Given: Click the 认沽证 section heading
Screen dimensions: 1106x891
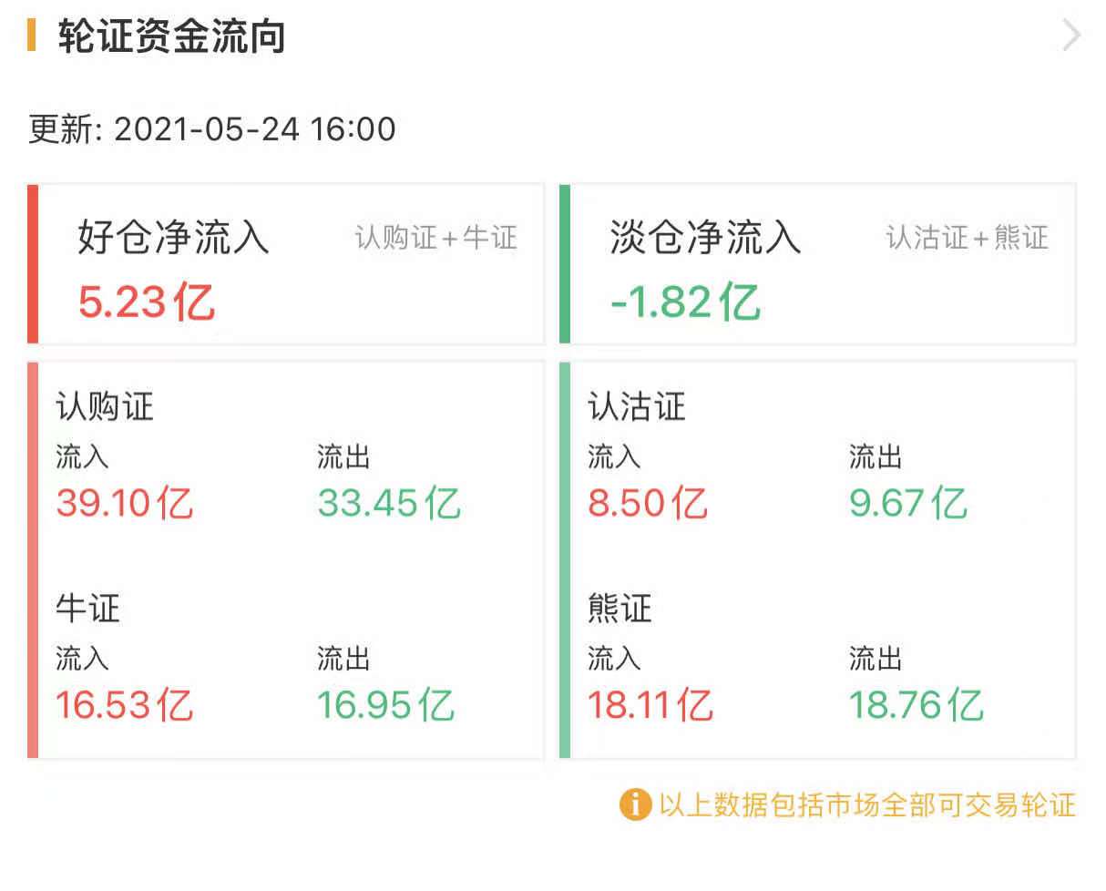Looking at the screenshot, I should (x=637, y=407).
